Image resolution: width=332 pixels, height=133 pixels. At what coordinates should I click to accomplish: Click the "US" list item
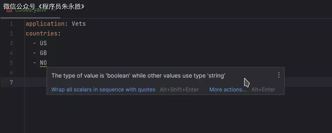(x=43, y=43)
